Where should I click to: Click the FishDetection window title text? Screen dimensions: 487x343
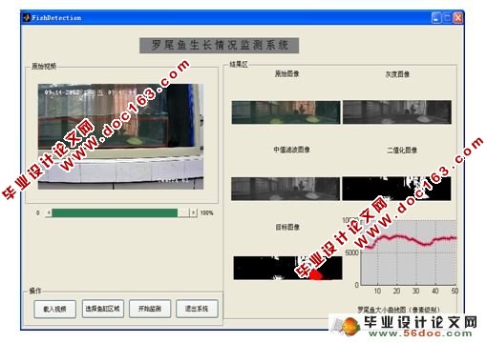pos(56,18)
